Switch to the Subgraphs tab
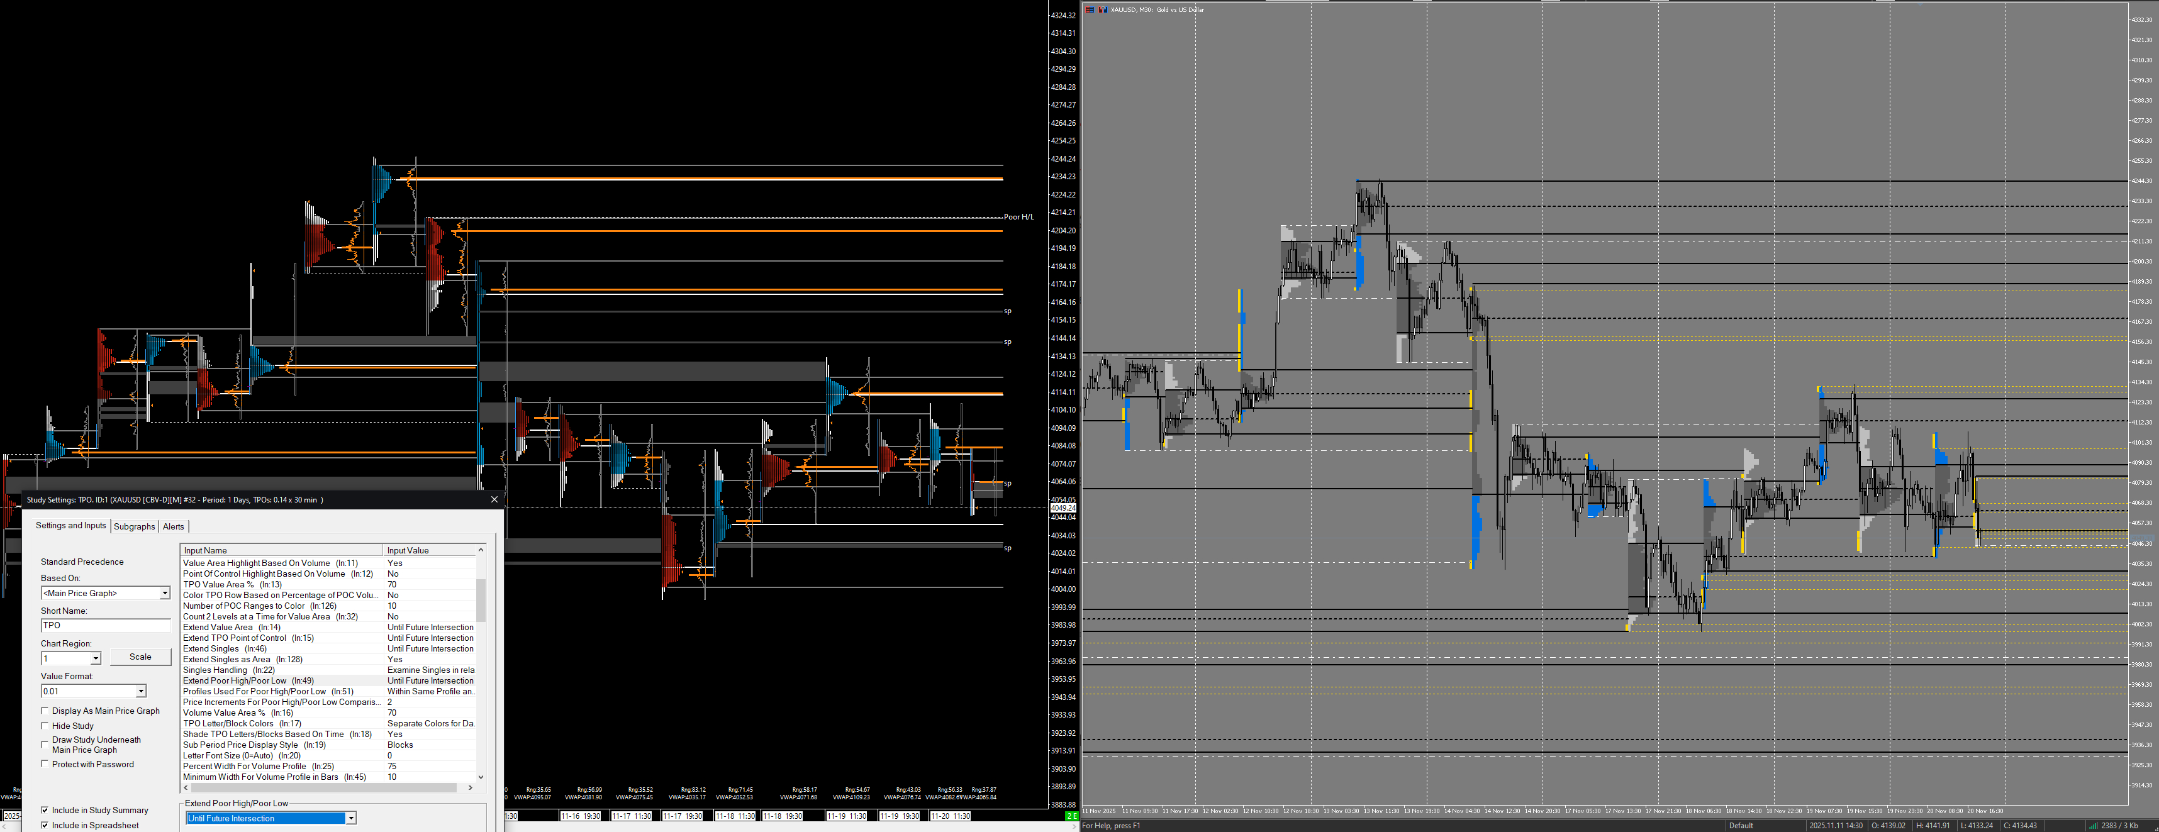The width and height of the screenshot is (2159, 832). 134,526
